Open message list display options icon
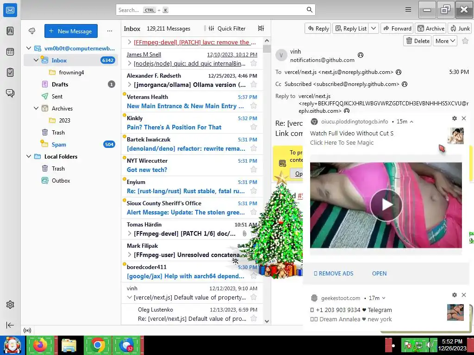 261,28
